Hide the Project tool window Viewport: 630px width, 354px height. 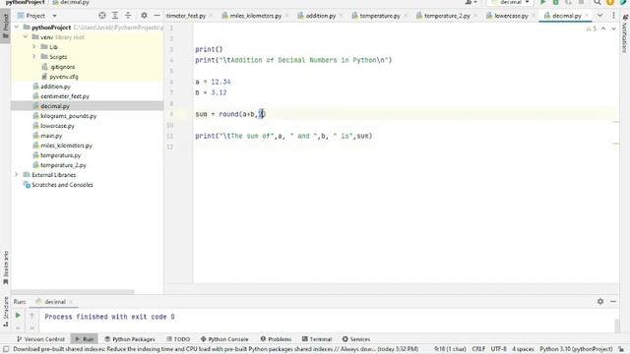157,16
